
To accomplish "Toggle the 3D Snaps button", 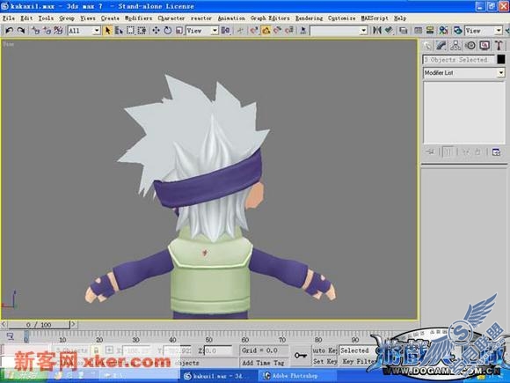I will 254,31.
